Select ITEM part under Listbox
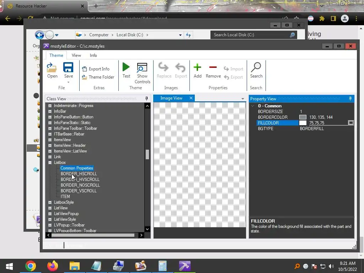The height and width of the screenshot is (273, 364). click(x=65, y=196)
